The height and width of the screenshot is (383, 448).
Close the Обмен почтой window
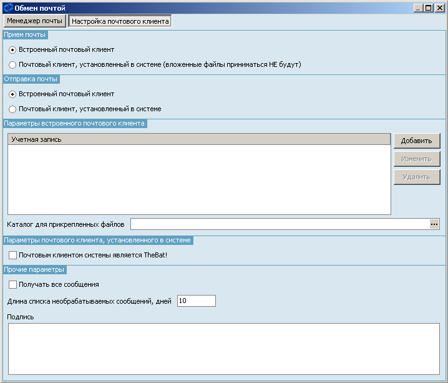click(439, 8)
